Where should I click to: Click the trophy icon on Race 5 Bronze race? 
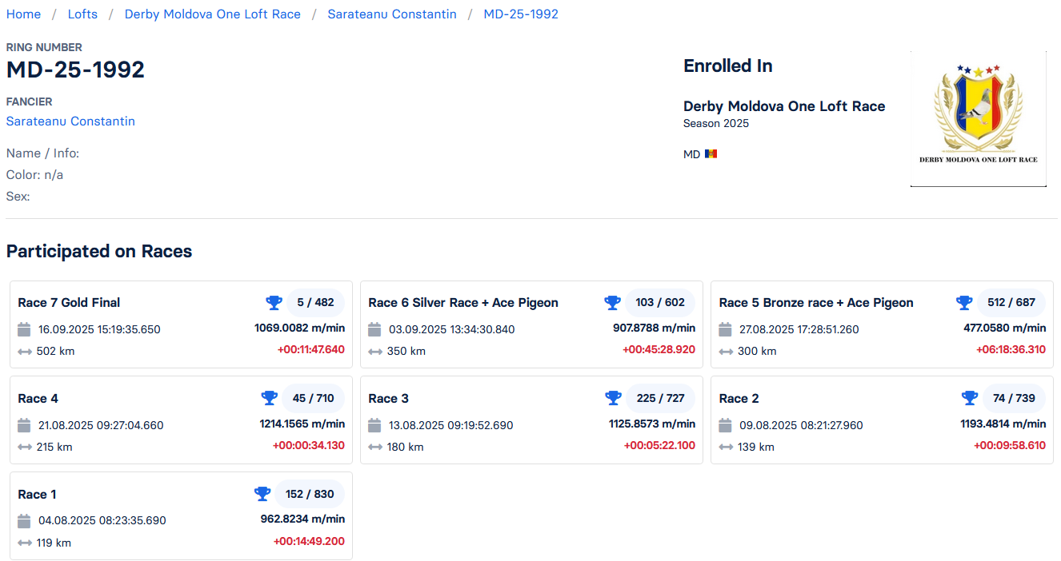[964, 303]
